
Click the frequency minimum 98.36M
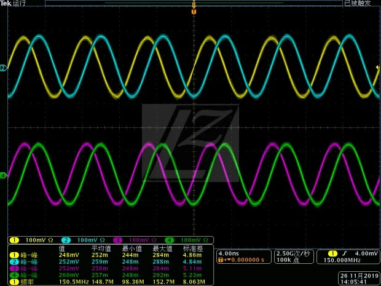pyautogui.click(x=133, y=282)
